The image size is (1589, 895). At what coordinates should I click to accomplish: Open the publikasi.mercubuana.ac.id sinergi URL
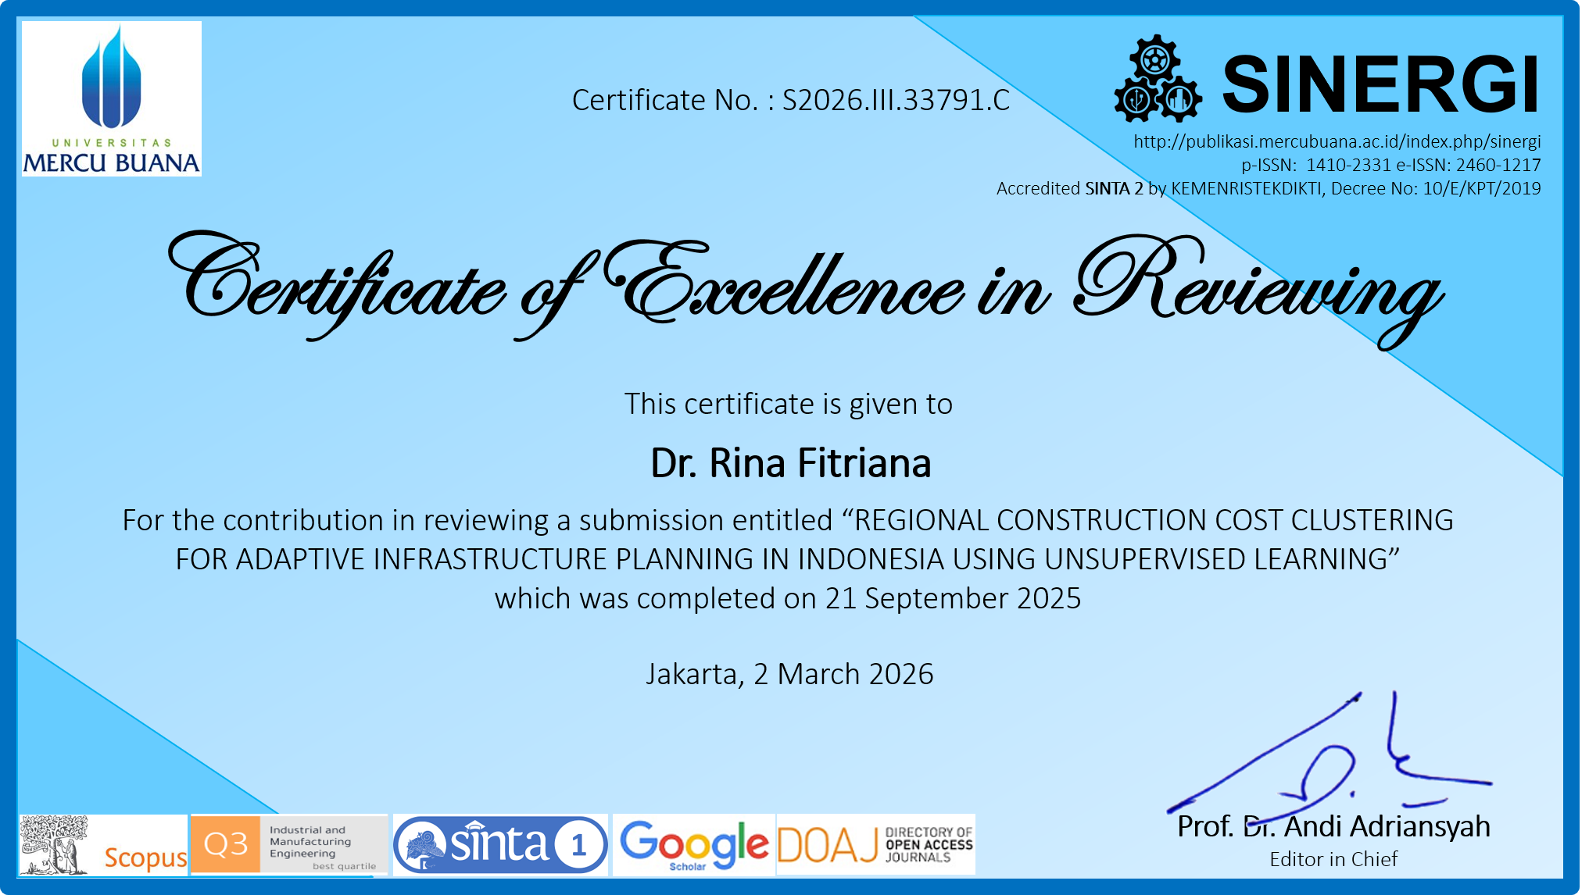pos(1337,141)
